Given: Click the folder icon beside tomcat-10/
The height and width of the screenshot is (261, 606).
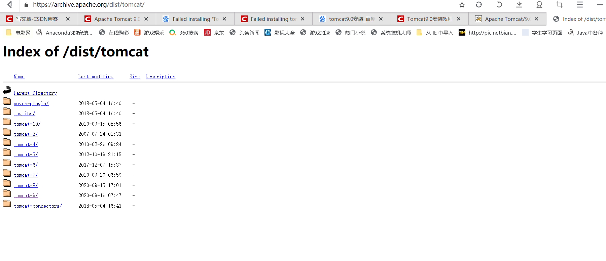Looking at the screenshot, I should coord(7,121).
